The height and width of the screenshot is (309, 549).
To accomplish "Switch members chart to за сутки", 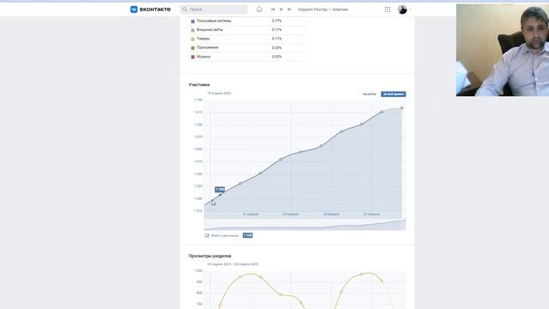I will tap(369, 94).
